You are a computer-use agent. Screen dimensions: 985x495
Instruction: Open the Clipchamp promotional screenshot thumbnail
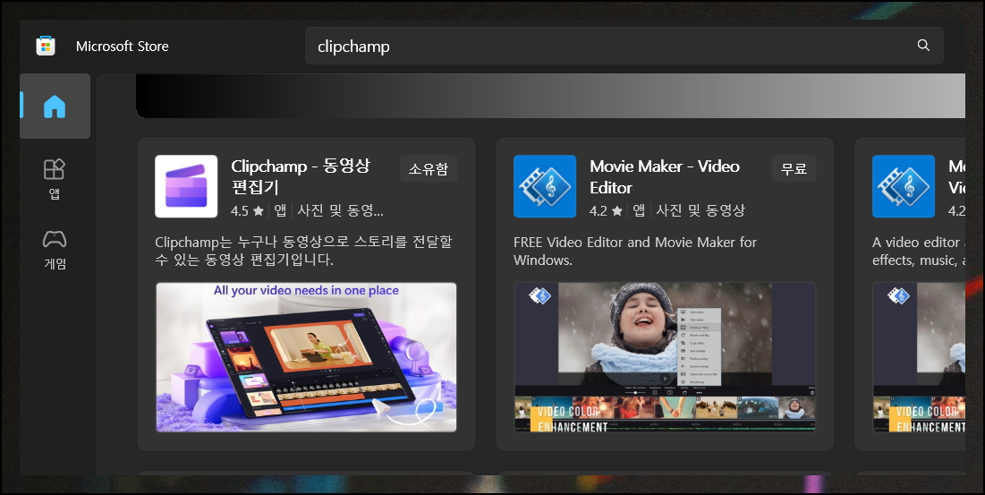point(306,357)
